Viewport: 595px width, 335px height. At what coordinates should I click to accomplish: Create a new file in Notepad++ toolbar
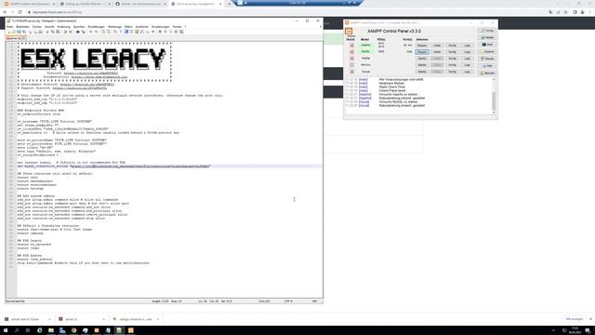(8, 32)
